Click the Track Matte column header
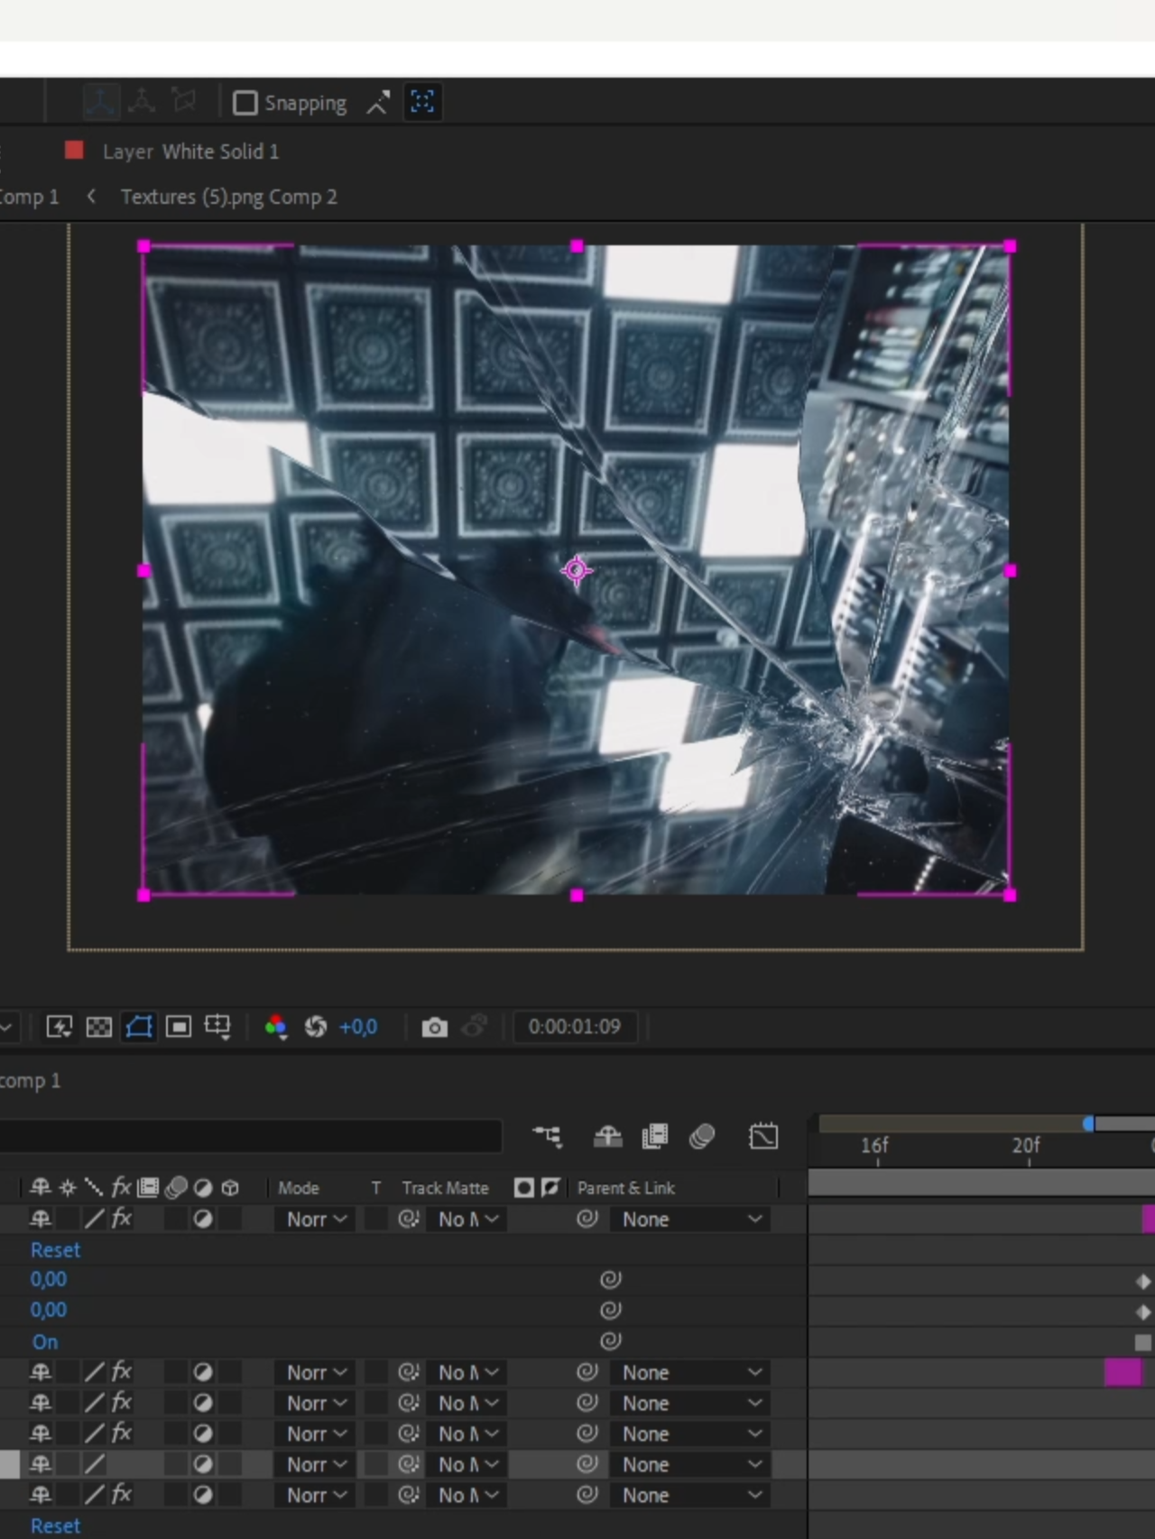This screenshot has height=1539, width=1155. click(446, 1188)
